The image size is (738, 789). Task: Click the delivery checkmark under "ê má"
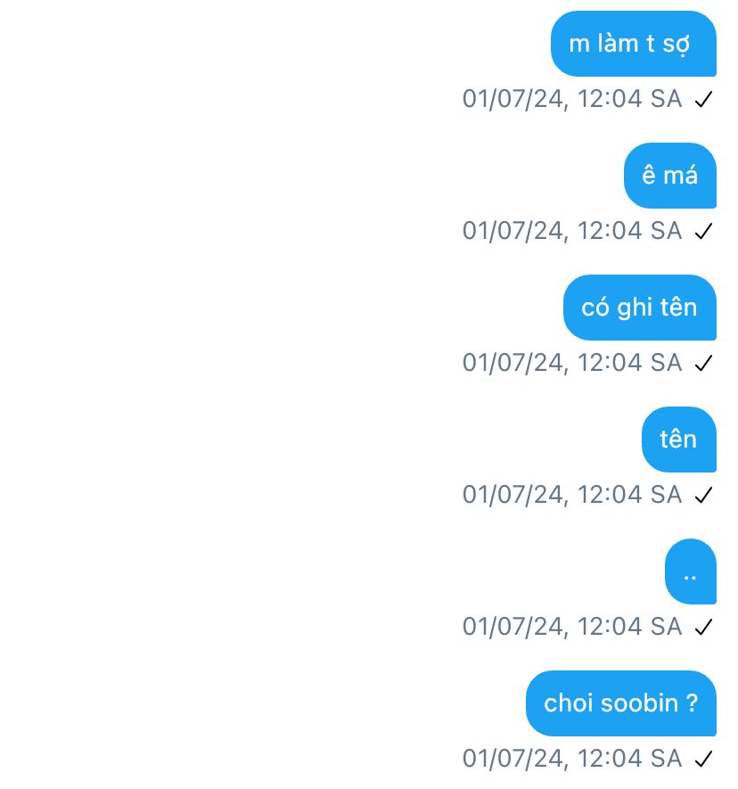click(703, 231)
